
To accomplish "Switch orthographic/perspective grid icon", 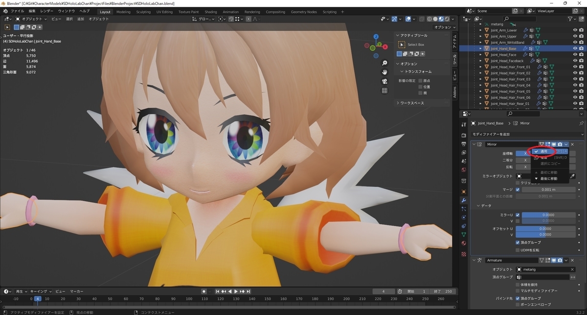I will tap(385, 90).
